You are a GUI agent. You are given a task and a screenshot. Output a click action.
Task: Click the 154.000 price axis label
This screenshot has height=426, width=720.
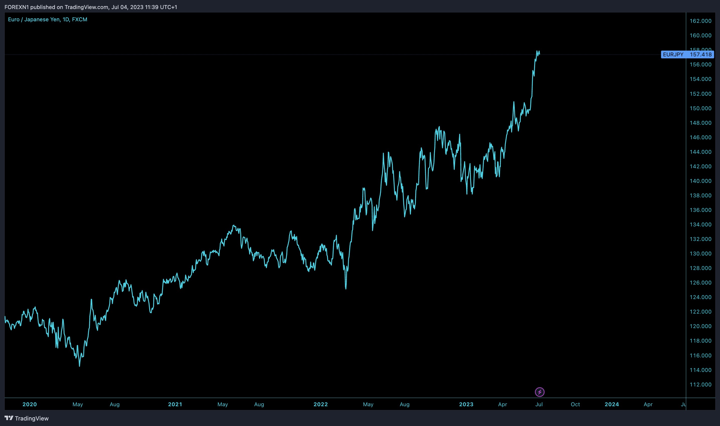click(x=700, y=79)
